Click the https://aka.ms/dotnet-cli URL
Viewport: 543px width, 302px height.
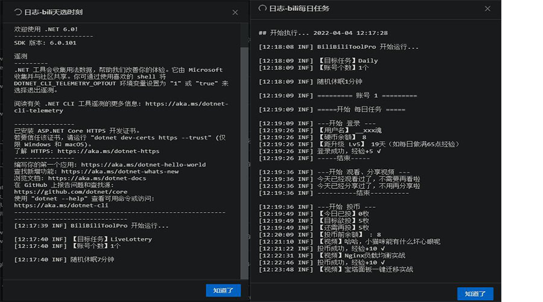click(61, 205)
